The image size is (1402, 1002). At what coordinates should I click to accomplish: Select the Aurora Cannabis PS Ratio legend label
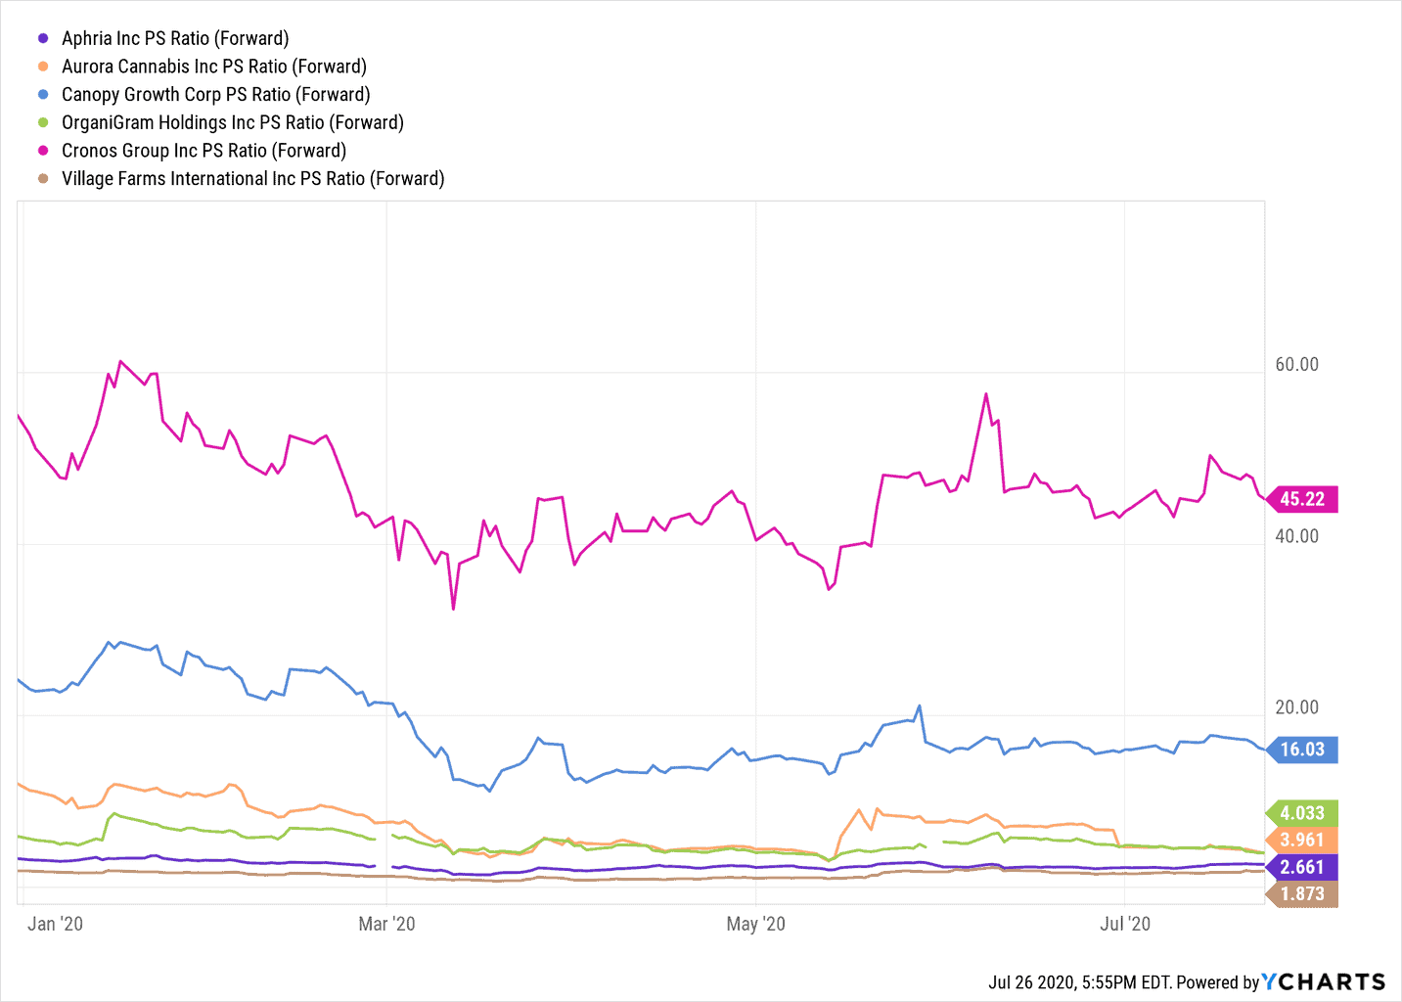coord(214,67)
